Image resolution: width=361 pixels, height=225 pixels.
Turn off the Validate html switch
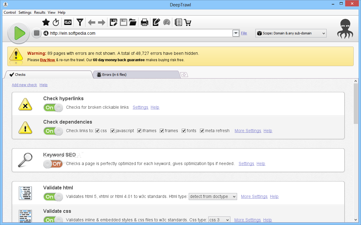coord(53,197)
